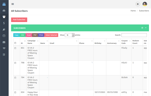
Task: Open the Show entries count dropdown
Action: (70, 35)
